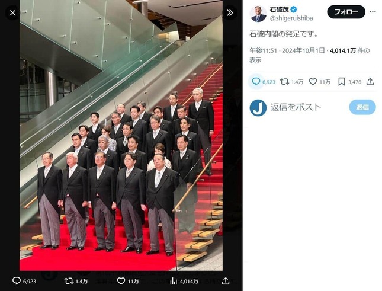Click the cabinet group photo
The height and width of the screenshot is (291, 382).
click(121, 136)
